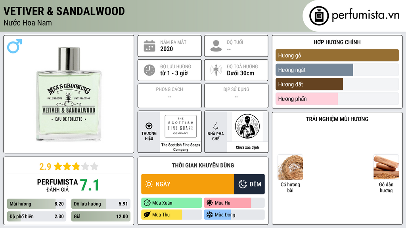Click the moon icon in the Đêm bar

point(243,184)
